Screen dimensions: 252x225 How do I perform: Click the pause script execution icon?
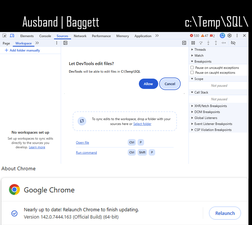coord(193,43)
